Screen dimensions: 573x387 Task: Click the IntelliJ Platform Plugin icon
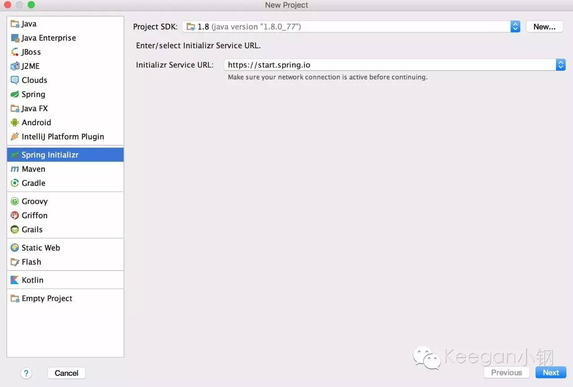click(15, 136)
